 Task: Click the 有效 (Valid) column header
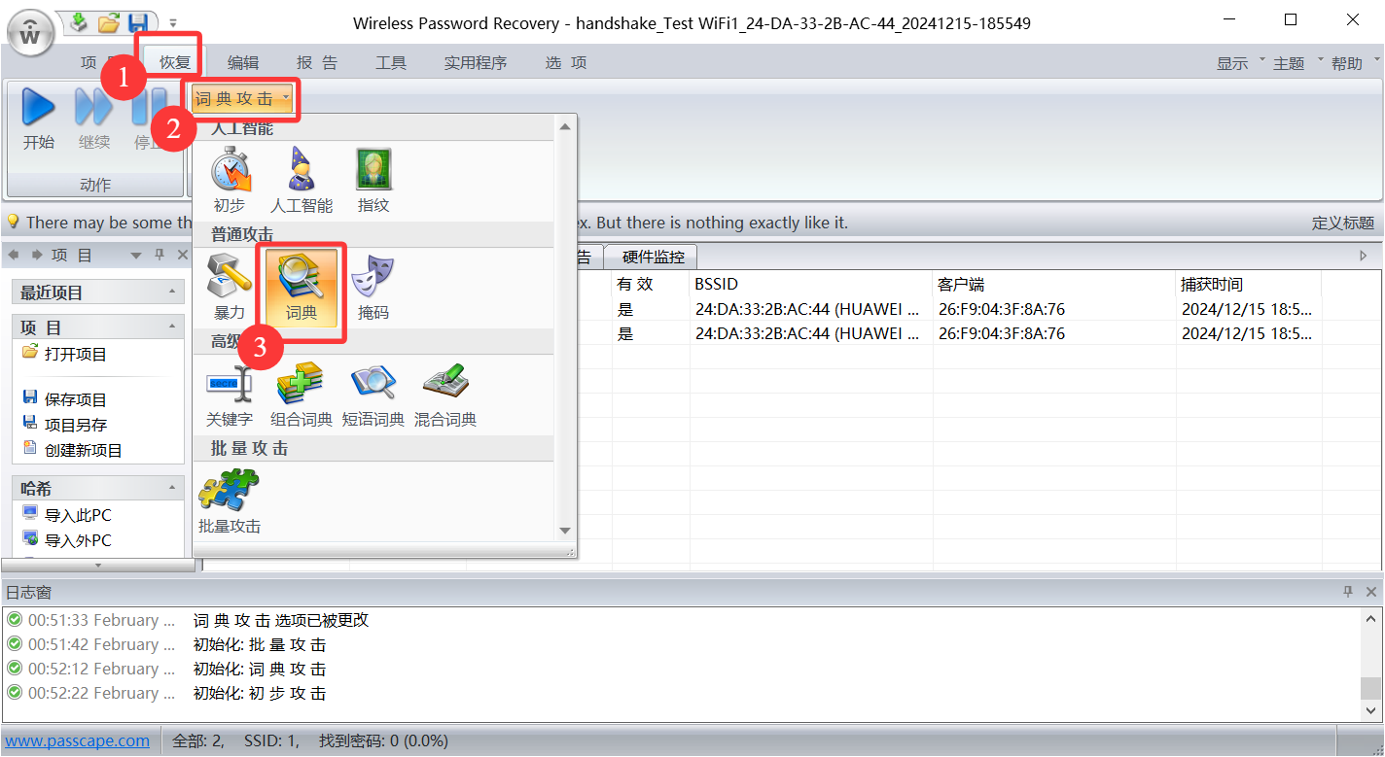(x=651, y=284)
